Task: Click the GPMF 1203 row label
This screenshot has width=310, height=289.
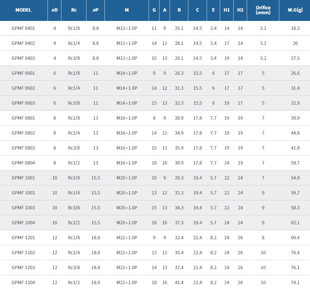Action: pos(23,268)
